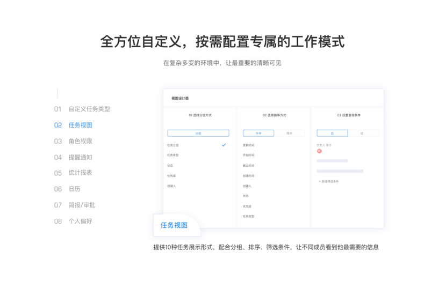Sort by 更新时间 in the sort column
The height and width of the screenshot is (296, 445).
click(x=249, y=145)
